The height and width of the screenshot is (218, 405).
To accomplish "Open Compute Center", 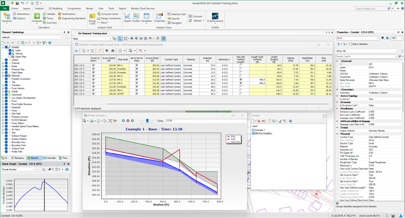I will [108, 14].
